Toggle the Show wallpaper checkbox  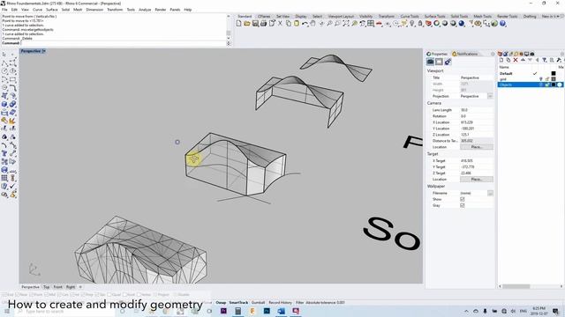(463, 199)
